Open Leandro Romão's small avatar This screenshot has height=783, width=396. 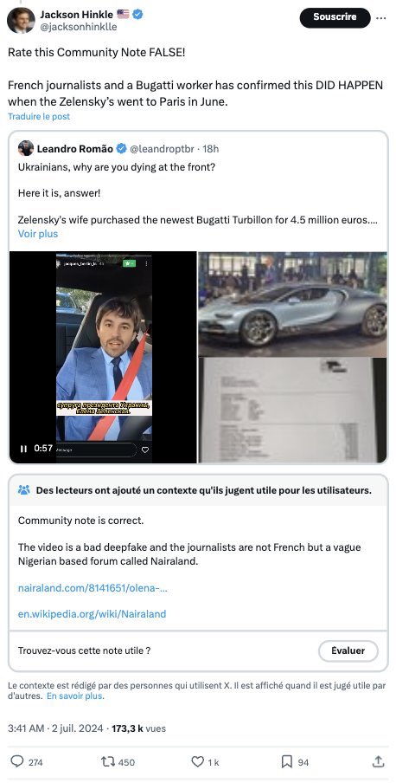25,148
